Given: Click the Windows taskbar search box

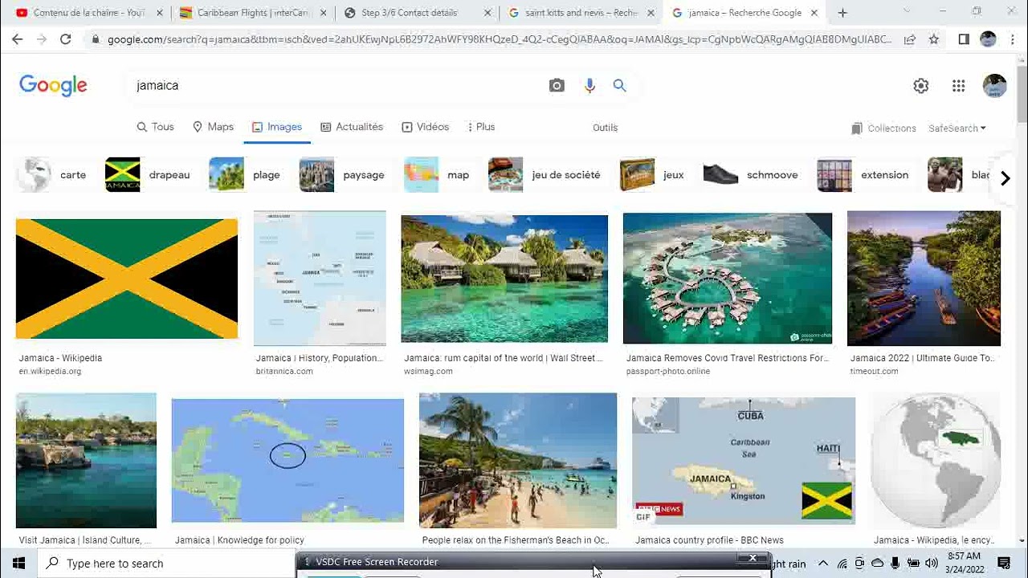Looking at the screenshot, I should pos(165,564).
